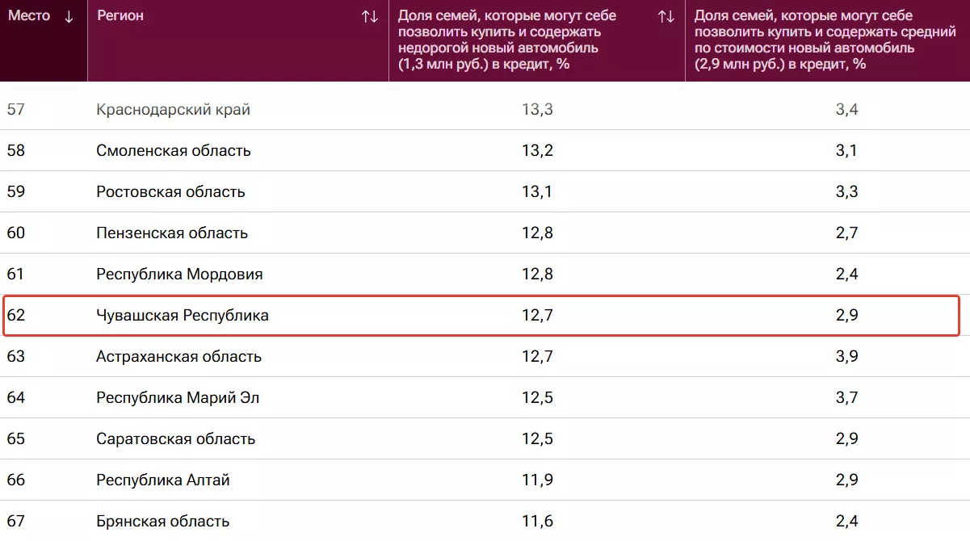This screenshot has width=970, height=541.
Task: Click on Республика Алтай
Action: 163,480
